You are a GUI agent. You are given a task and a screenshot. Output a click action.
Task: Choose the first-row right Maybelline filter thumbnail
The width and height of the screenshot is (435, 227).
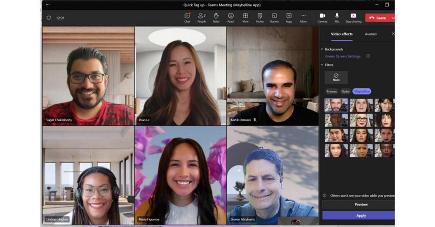(x=385, y=105)
